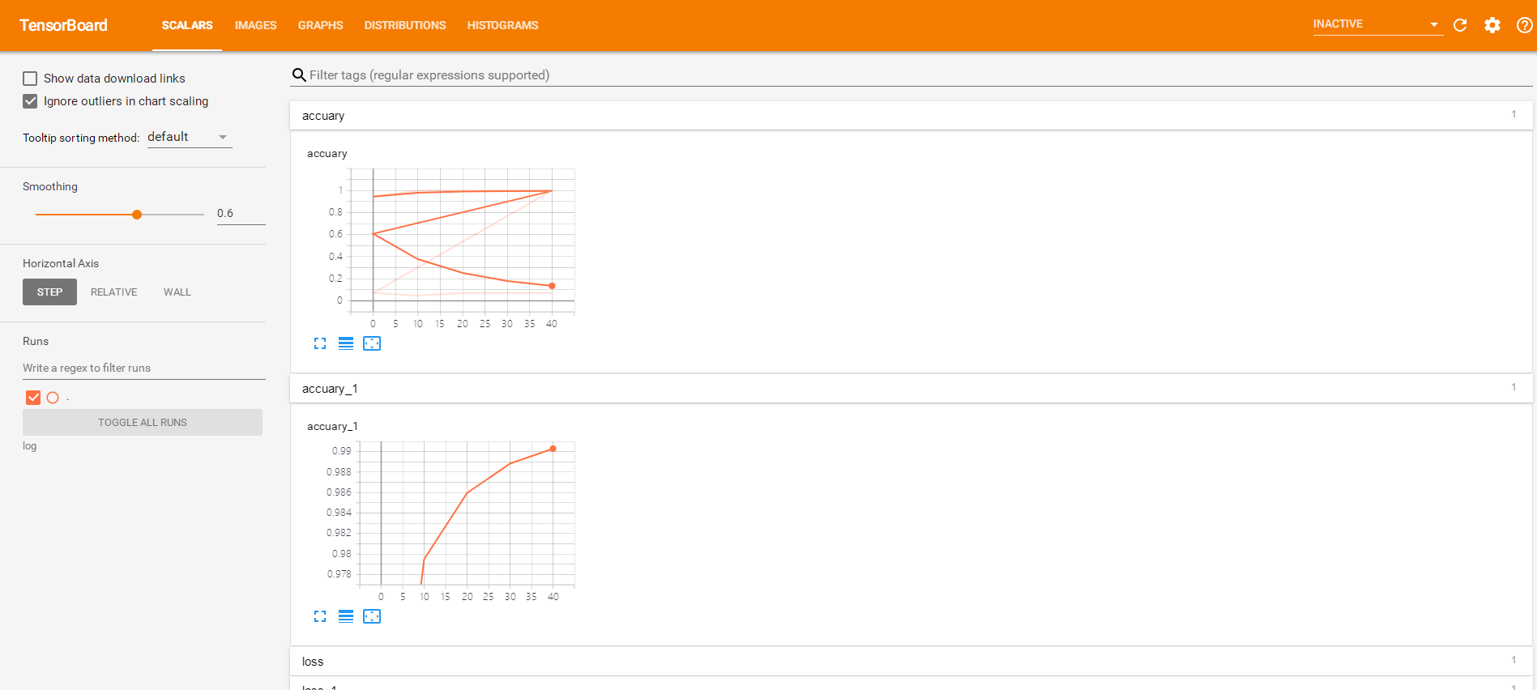Open the Tooltip sorting method dropdown
The image size is (1537, 690).
pos(189,138)
